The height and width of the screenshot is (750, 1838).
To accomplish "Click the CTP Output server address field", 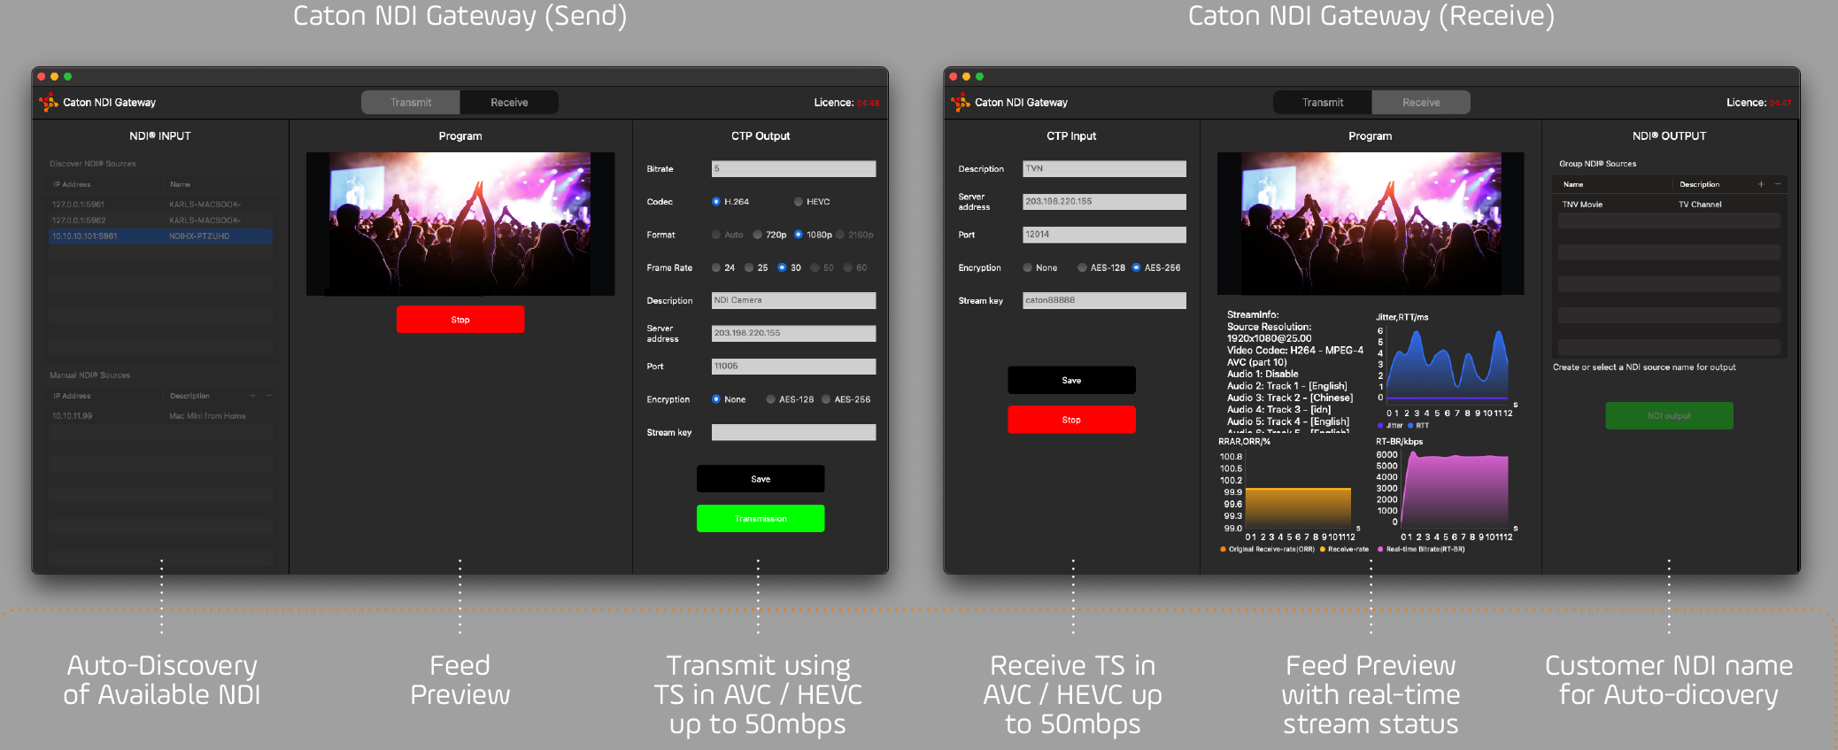I will click(793, 333).
